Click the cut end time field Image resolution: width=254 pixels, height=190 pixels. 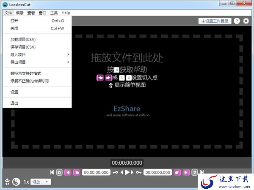click(158, 172)
